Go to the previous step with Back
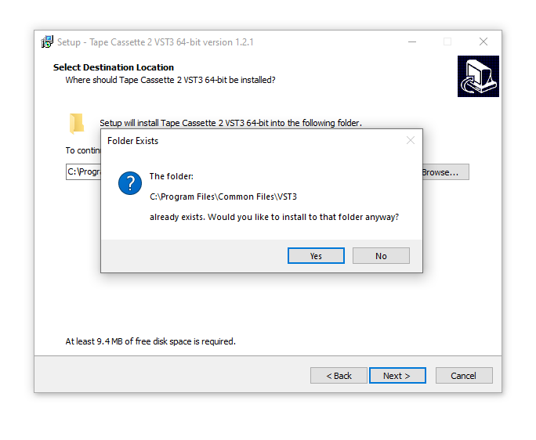 (339, 376)
